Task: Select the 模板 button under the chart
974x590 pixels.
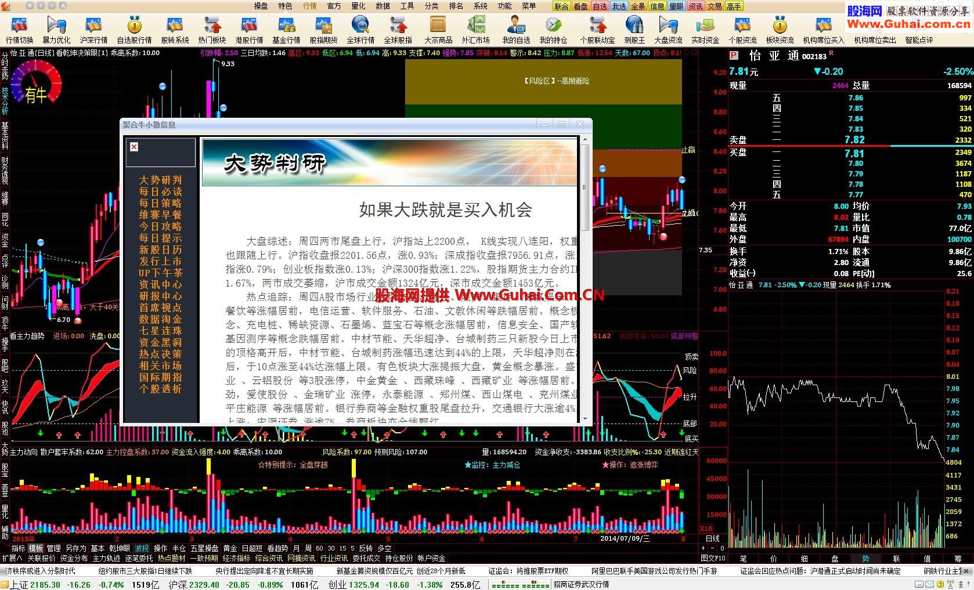Action: pyautogui.click(x=36, y=548)
